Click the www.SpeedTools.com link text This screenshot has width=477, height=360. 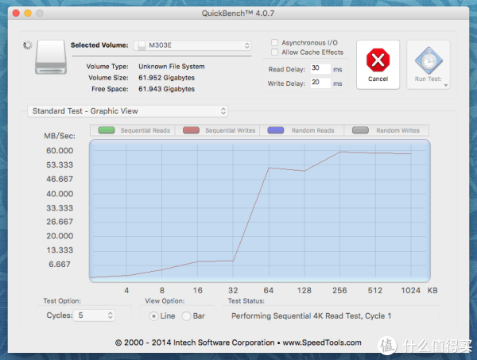[322, 343]
